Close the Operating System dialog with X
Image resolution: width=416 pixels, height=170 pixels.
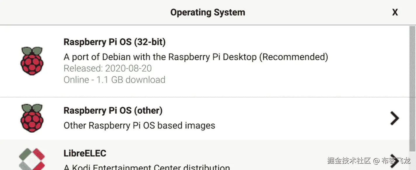click(395, 12)
